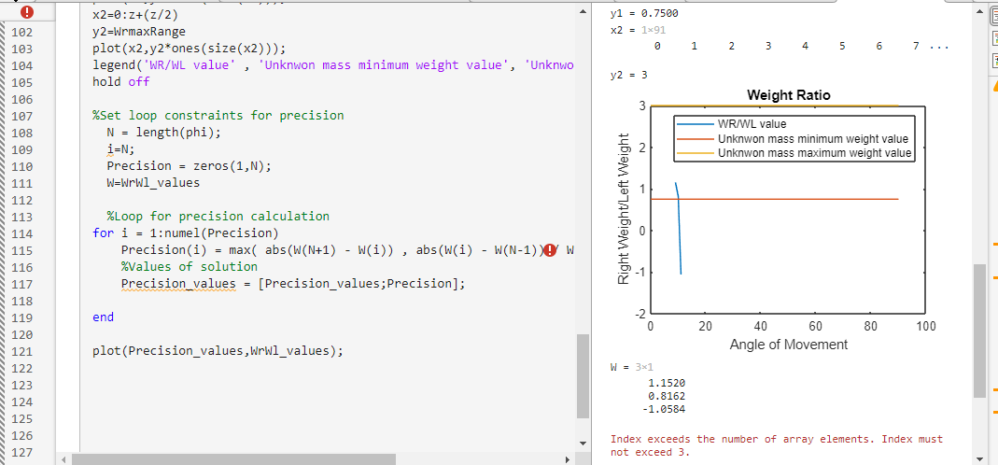998x465 pixels.
Task: Click the up arrow of the output pane scrollbar
Action: tap(980, 12)
